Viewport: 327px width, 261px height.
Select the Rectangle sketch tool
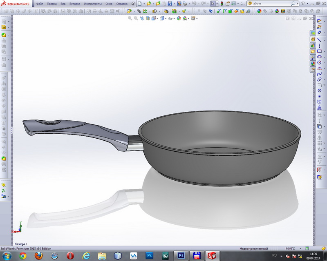point(319,51)
